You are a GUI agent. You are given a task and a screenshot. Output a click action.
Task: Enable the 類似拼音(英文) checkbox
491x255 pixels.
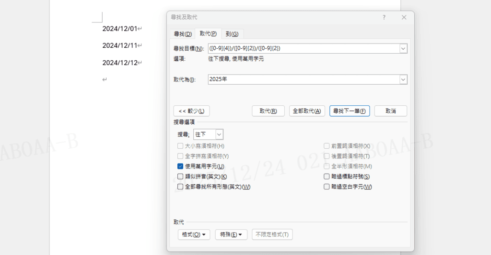tap(180, 177)
